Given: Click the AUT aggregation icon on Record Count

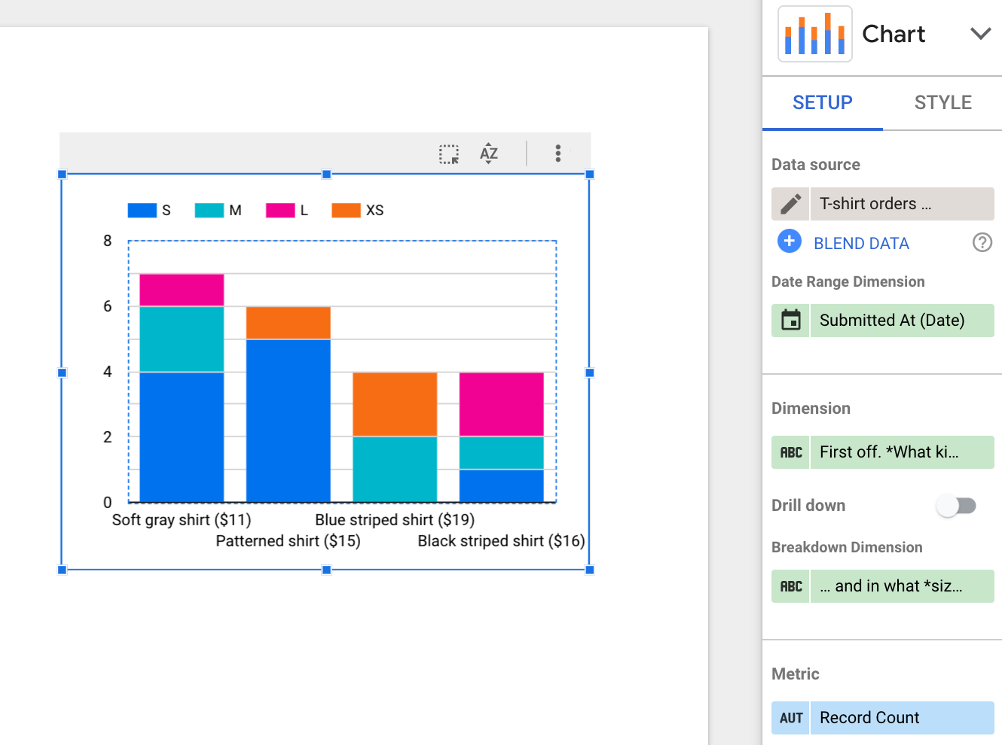Looking at the screenshot, I should coord(791,718).
